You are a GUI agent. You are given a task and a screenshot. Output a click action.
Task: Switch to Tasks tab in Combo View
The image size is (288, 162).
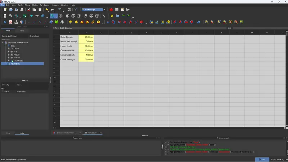22,31
